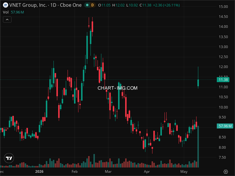
Task: Click the Cboe One exchange text
Action: 70,5
